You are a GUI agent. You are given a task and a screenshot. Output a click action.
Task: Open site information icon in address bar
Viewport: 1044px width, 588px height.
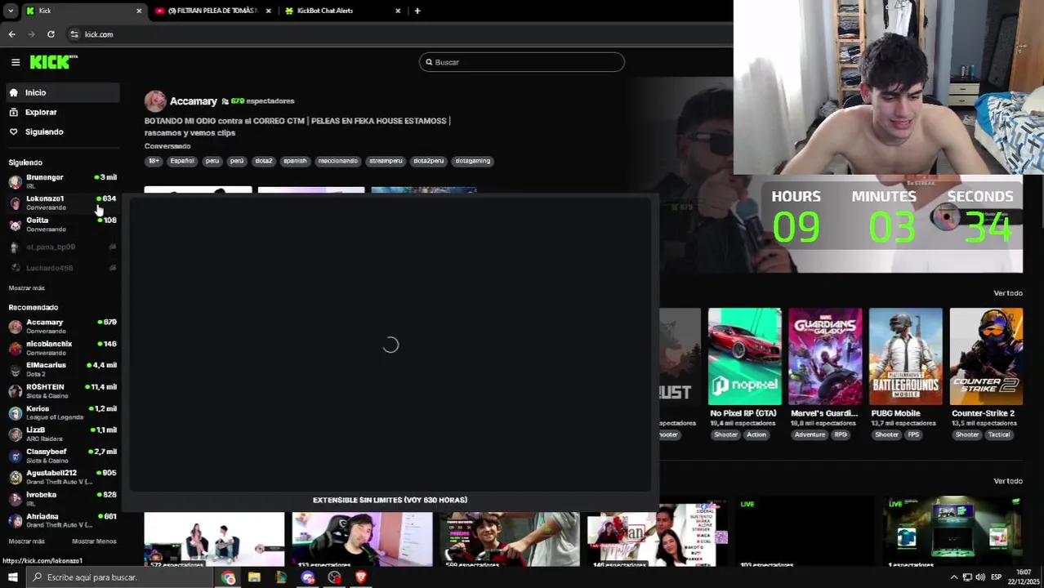click(74, 34)
